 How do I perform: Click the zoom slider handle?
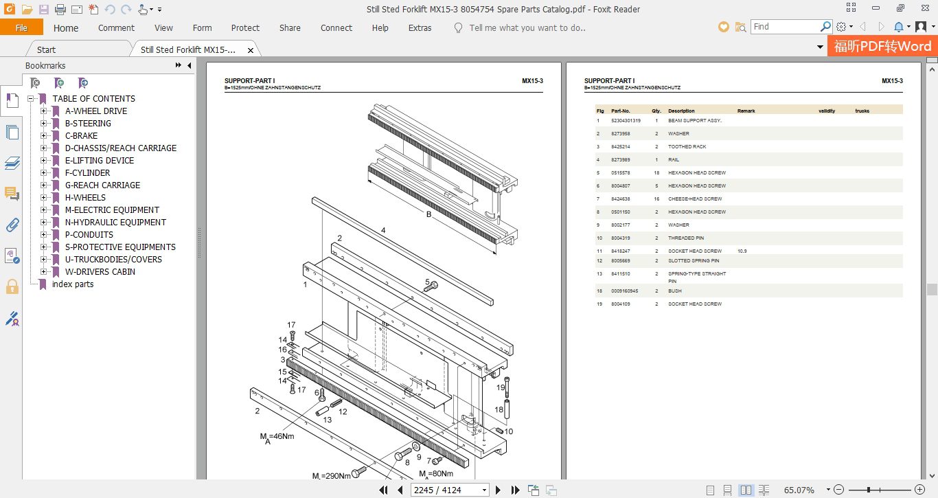tap(869, 490)
